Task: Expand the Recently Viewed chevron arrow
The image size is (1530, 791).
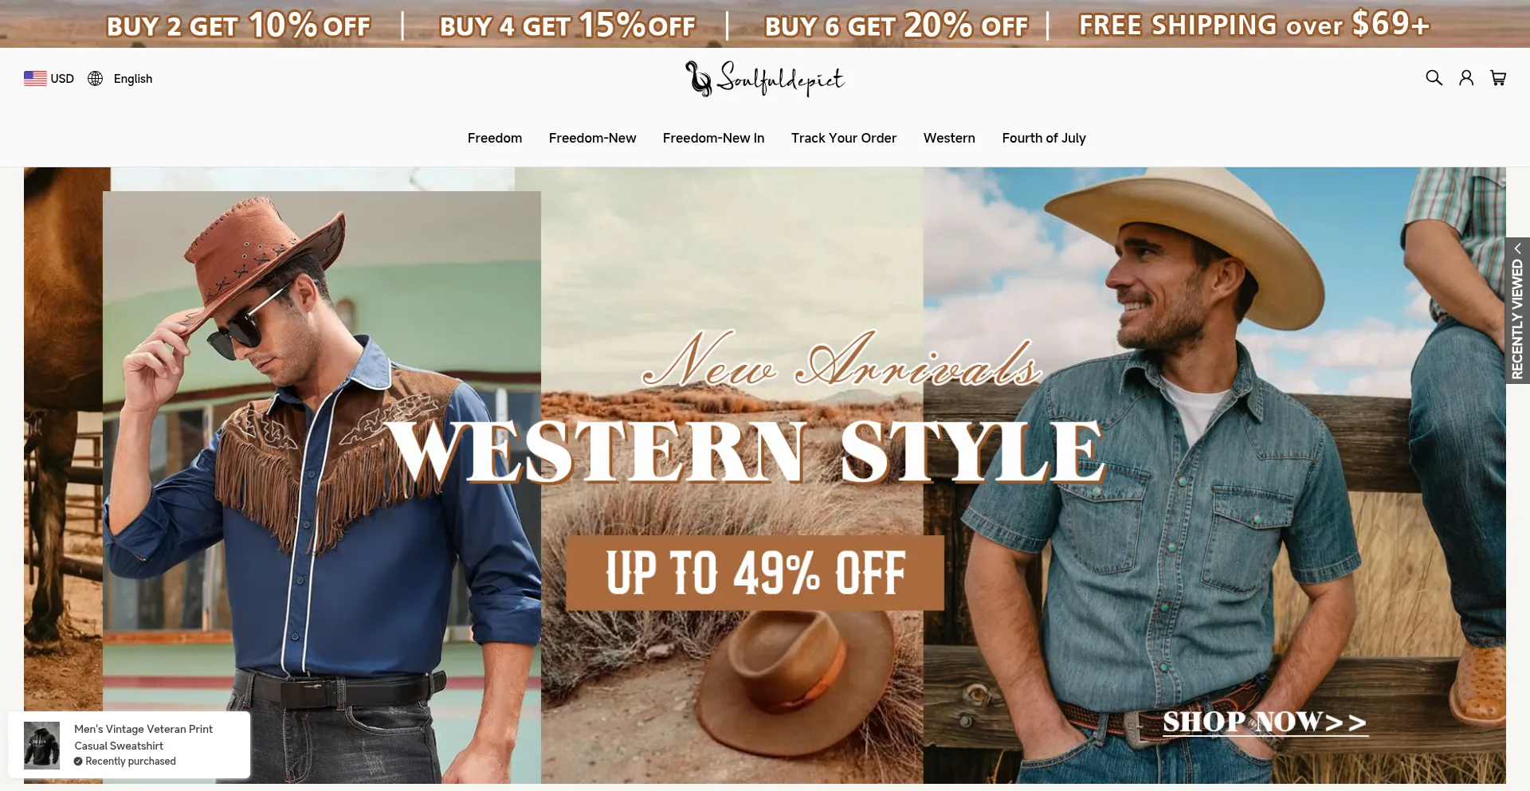Action: 1518,249
